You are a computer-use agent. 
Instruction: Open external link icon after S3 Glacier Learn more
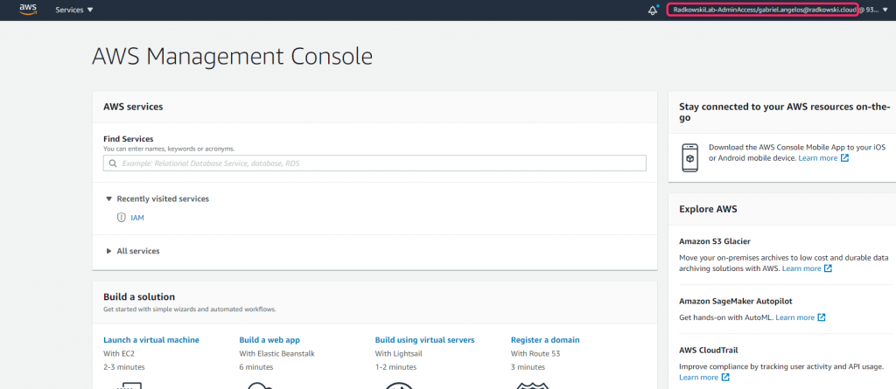(828, 268)
